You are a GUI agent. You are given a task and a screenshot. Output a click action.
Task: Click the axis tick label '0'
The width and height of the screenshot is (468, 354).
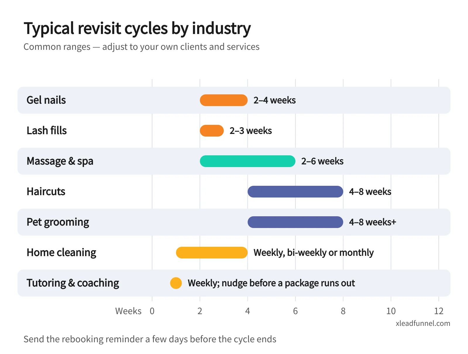click(x=152, y=311)
